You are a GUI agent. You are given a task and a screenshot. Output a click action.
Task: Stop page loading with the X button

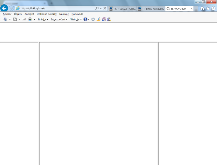pyautogui.click(x=105, y=8)
